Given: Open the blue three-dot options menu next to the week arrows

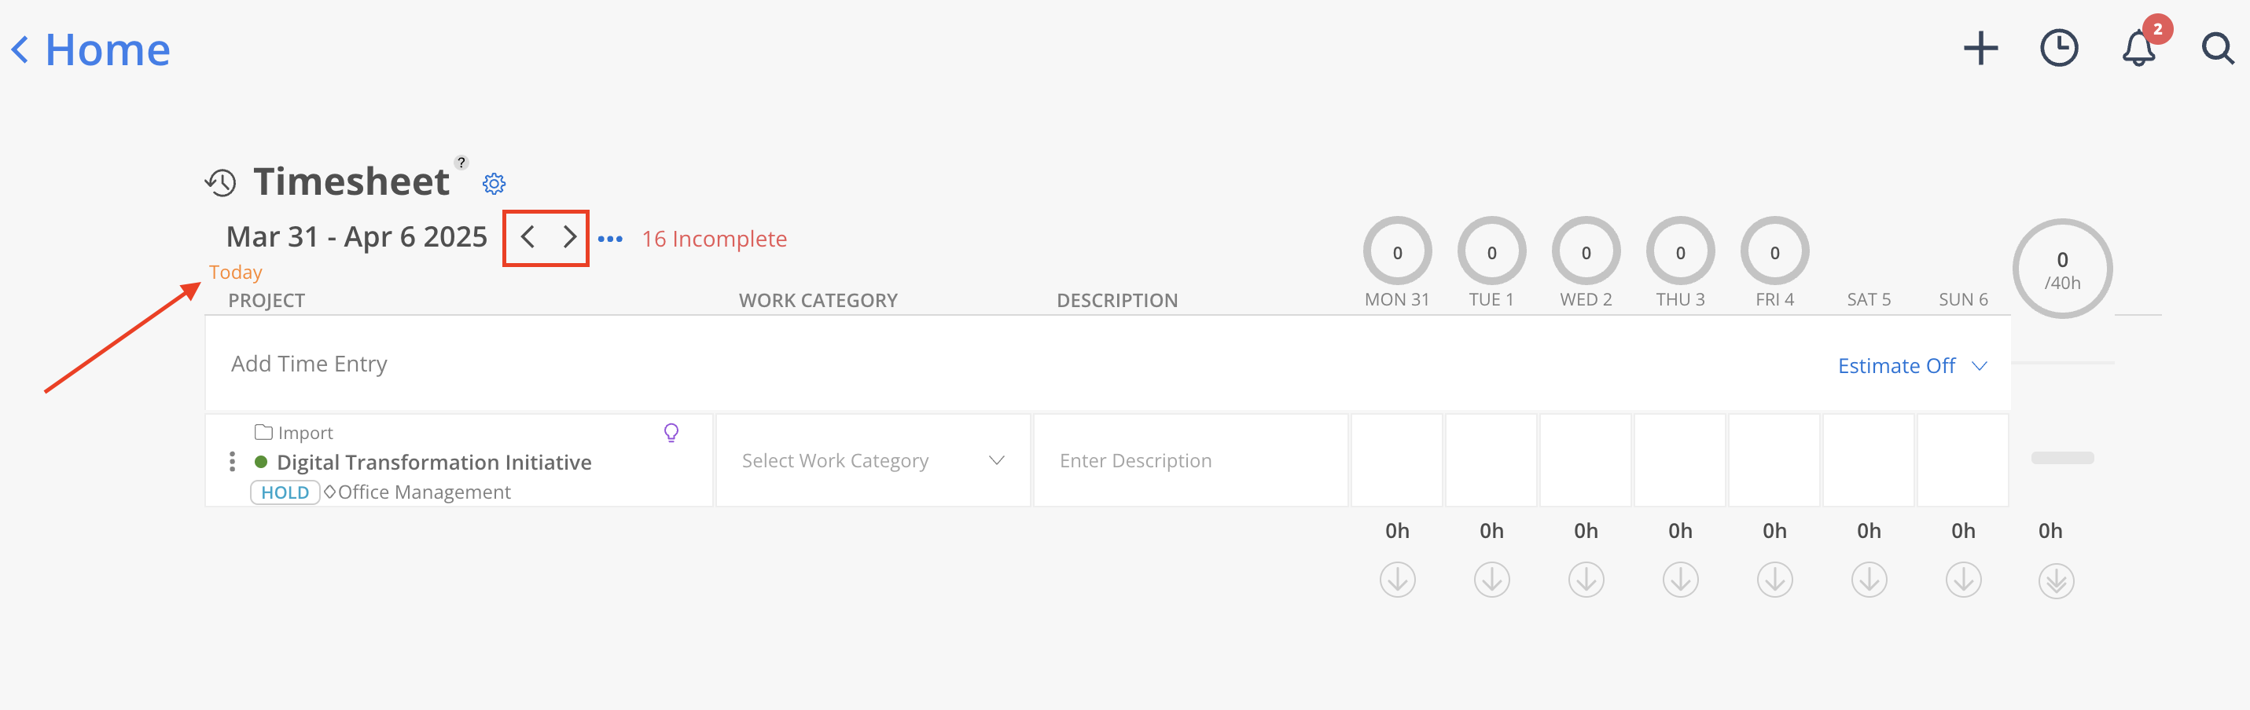Looking at the screenshot, I should [x=609, y=239].
